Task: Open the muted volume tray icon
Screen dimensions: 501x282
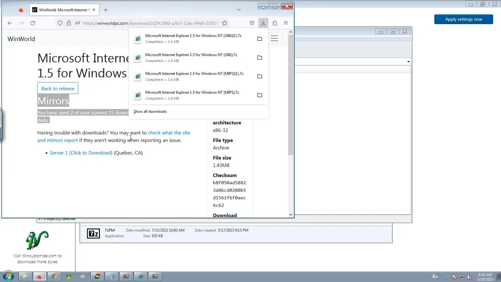Action: click(x=469, y=277)
